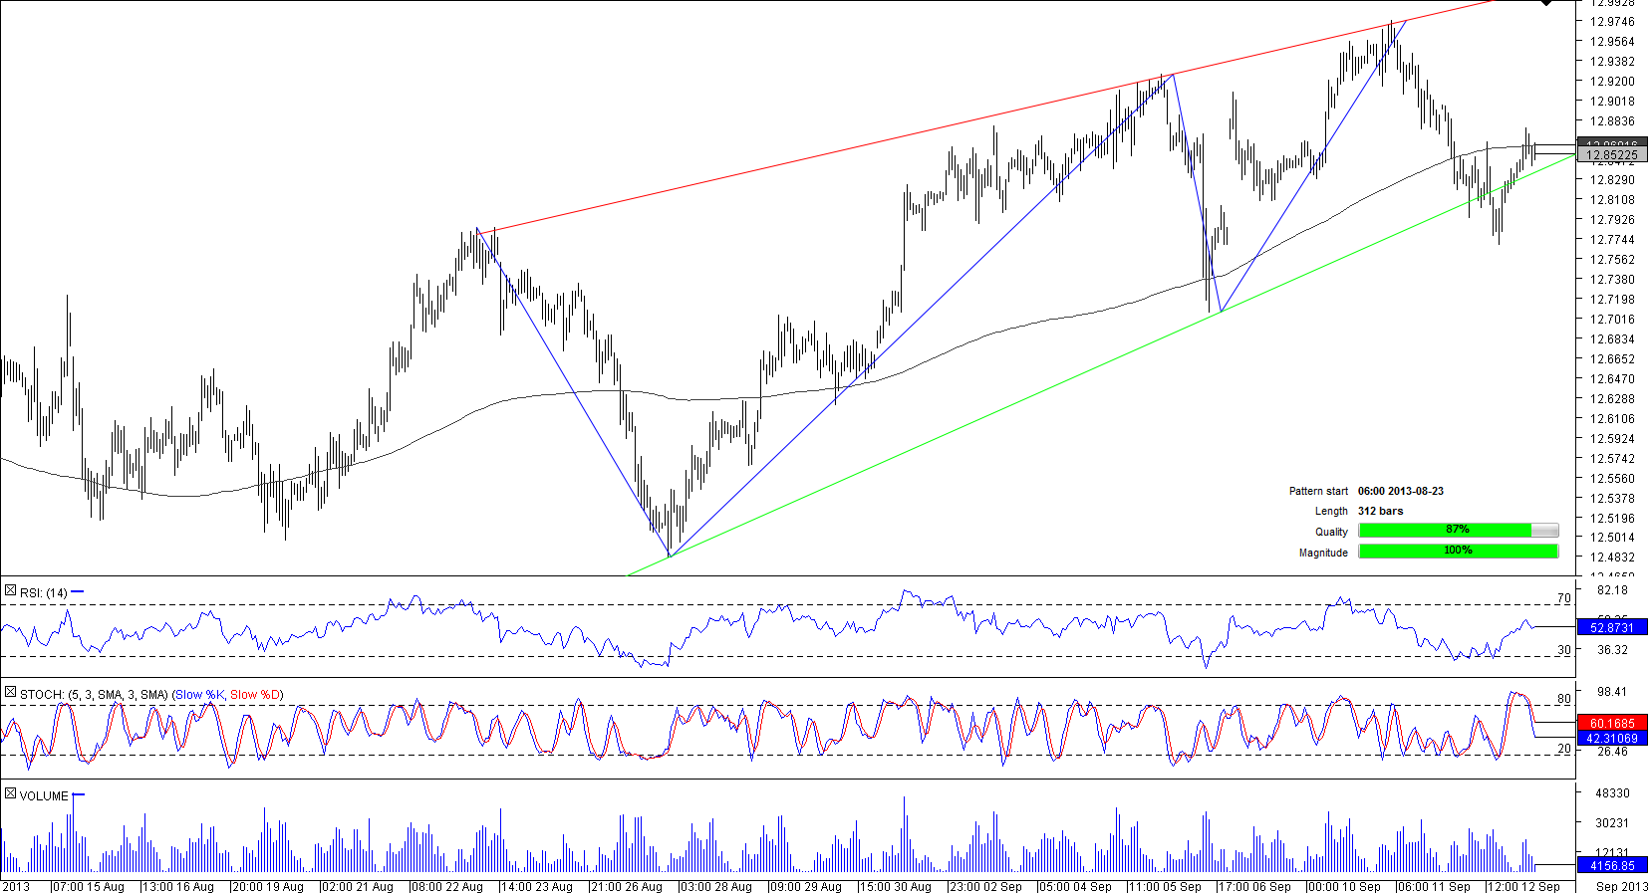
Task: Click the '08:00 22 Aug' time axis label
Action: pos(446,886)
